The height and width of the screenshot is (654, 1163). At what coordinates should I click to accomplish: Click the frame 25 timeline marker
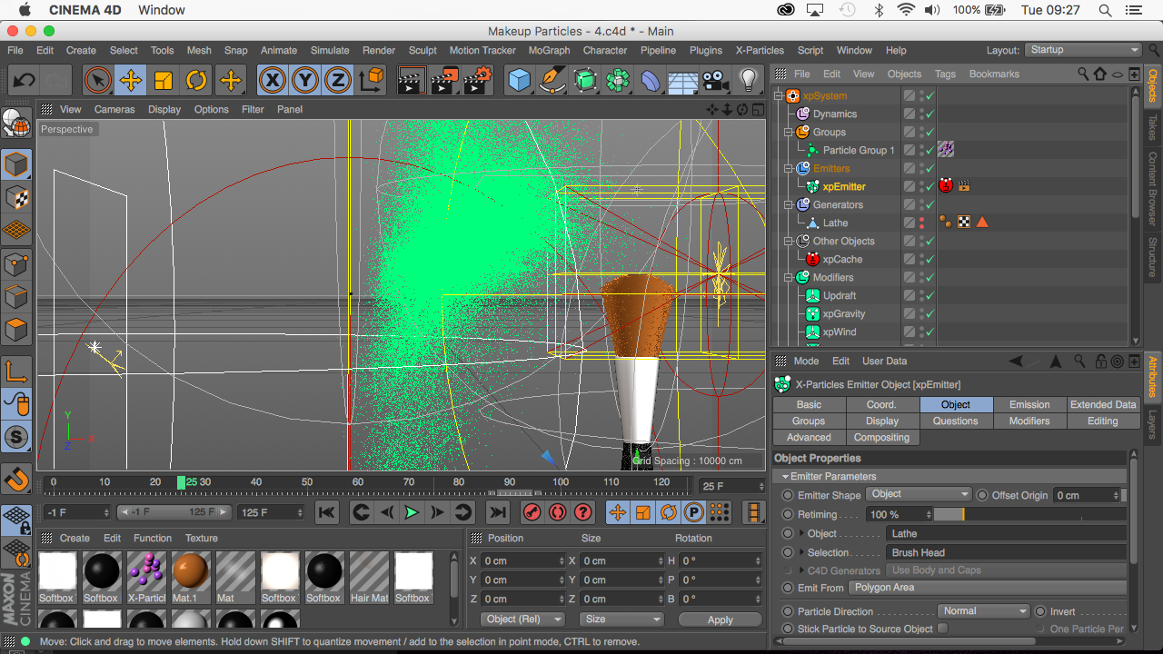pos(182,482)
